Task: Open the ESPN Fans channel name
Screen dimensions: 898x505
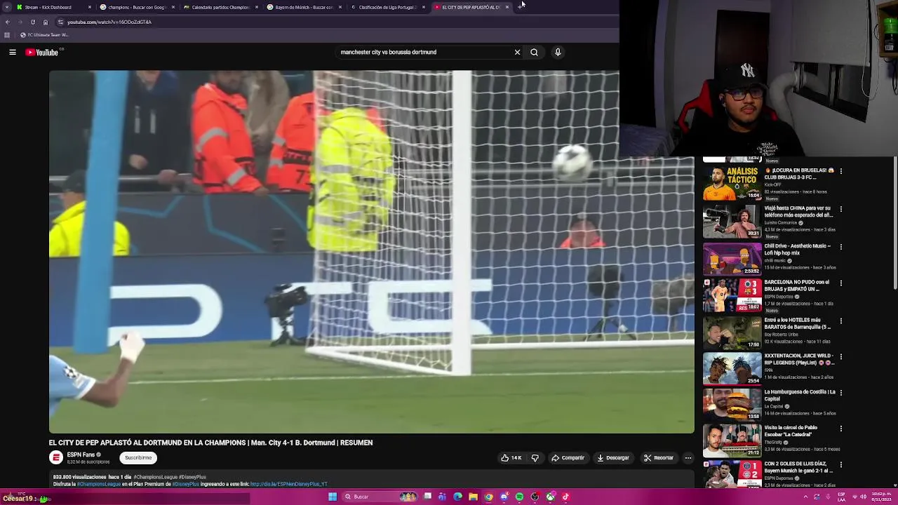Action: click(x=81, y=454)
